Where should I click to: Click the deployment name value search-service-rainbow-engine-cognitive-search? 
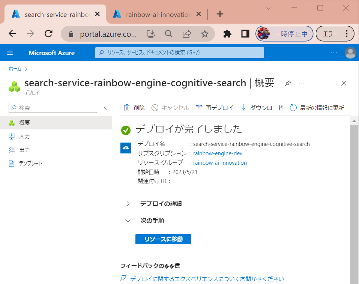coord(251,144)
